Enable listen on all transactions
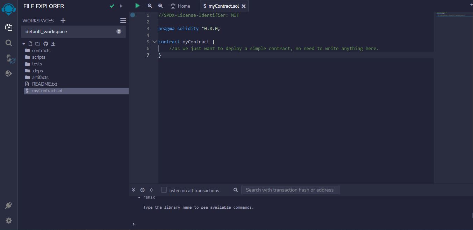This screenshot has height=230, width=473. tap(164, 189)
